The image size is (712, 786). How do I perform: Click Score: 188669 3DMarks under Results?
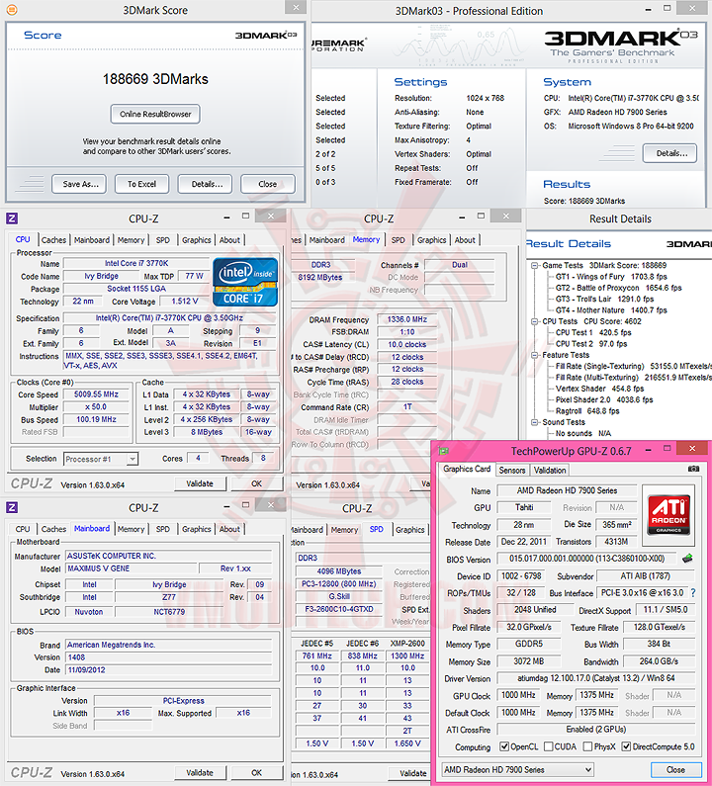[584, 201]
